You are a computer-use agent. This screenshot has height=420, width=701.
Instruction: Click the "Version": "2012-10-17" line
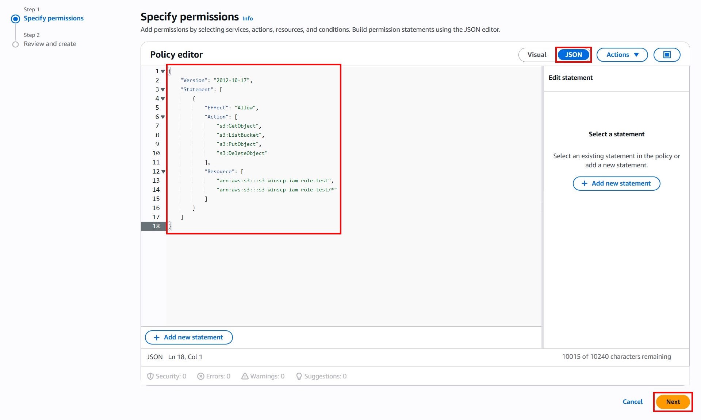(216, 81)
